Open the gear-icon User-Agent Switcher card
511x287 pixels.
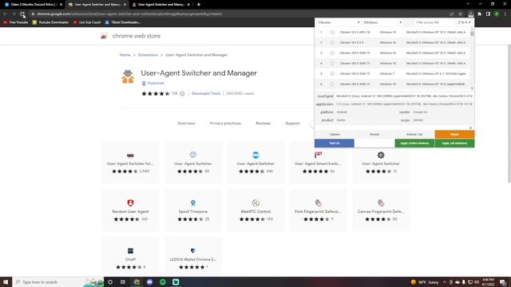381,162
